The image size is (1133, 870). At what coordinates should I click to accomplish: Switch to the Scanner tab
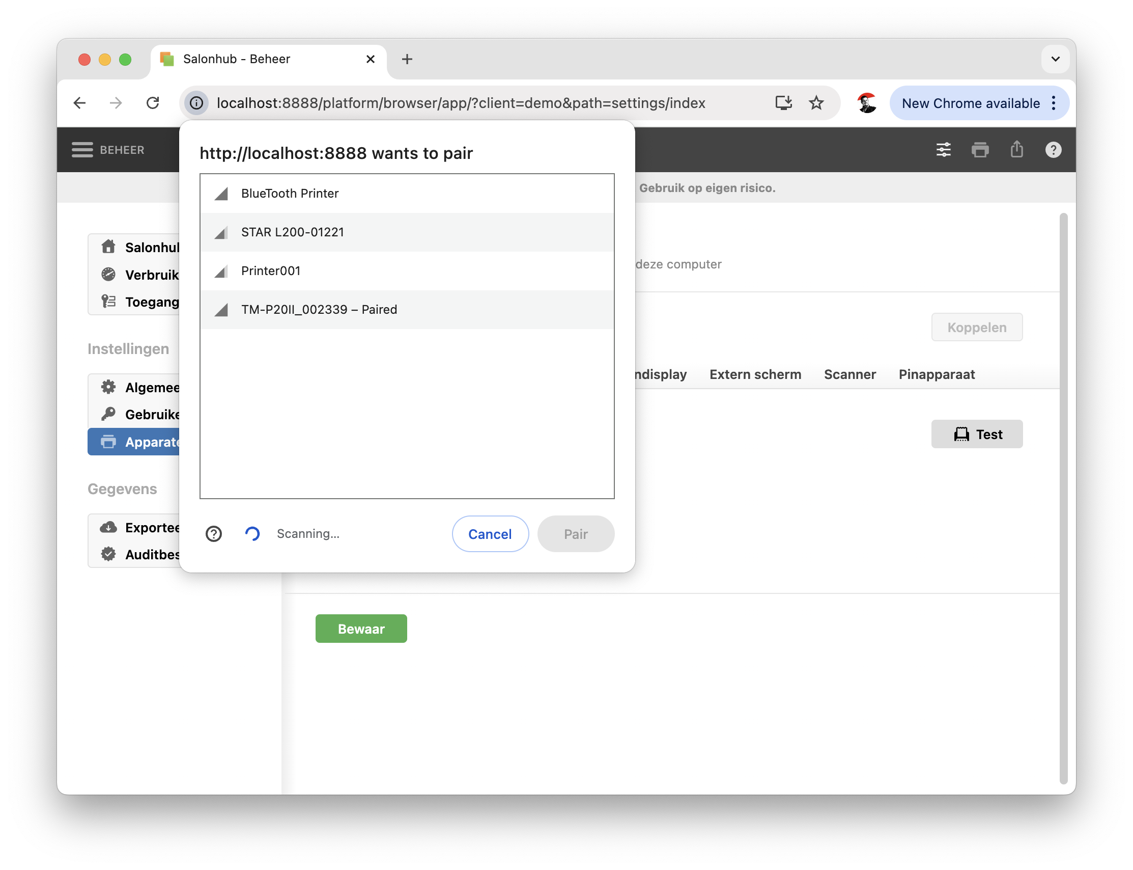click(x=849, y=374)
